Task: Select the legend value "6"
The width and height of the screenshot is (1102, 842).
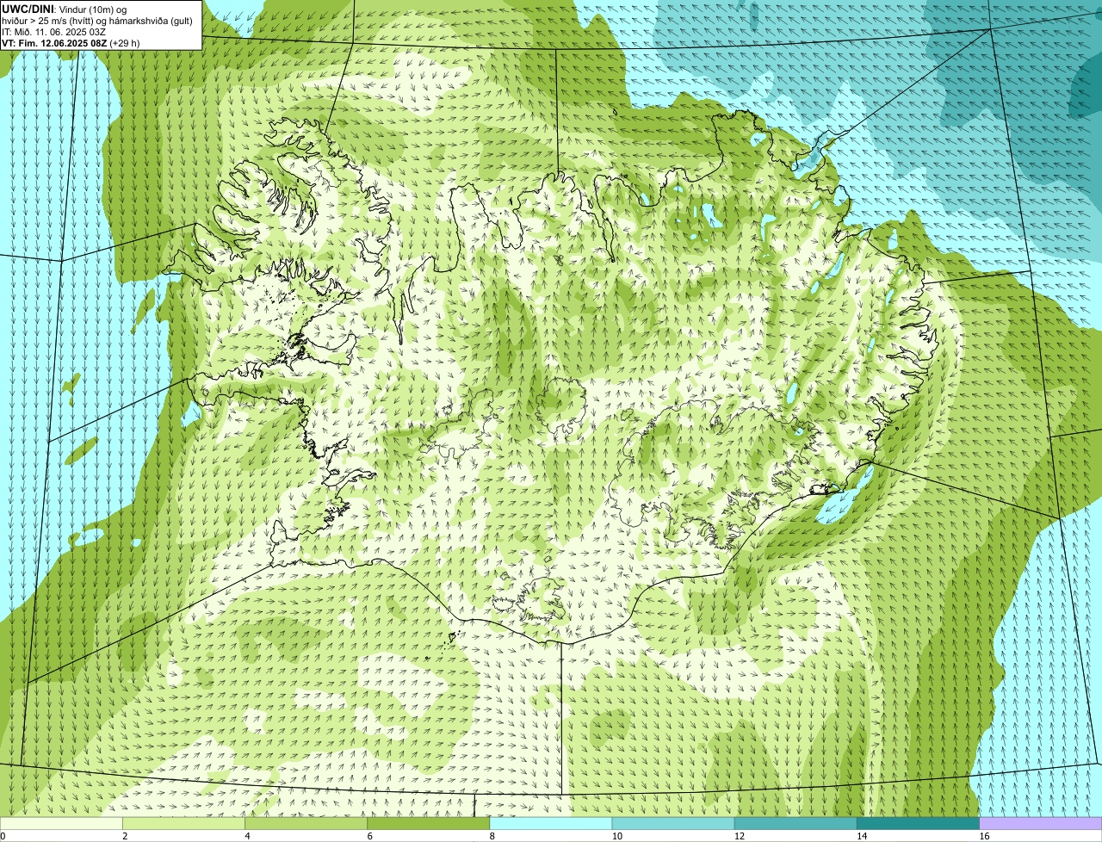Action: click(370, 836)
